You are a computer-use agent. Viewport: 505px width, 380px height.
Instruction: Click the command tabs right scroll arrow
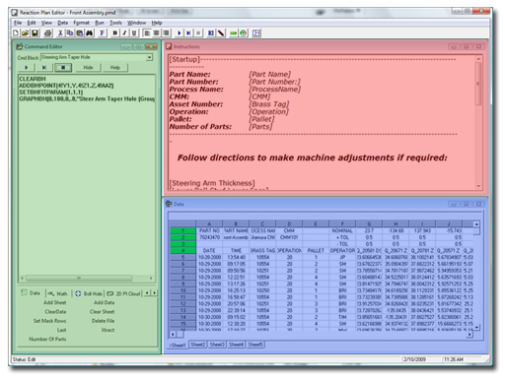[154, 292]
